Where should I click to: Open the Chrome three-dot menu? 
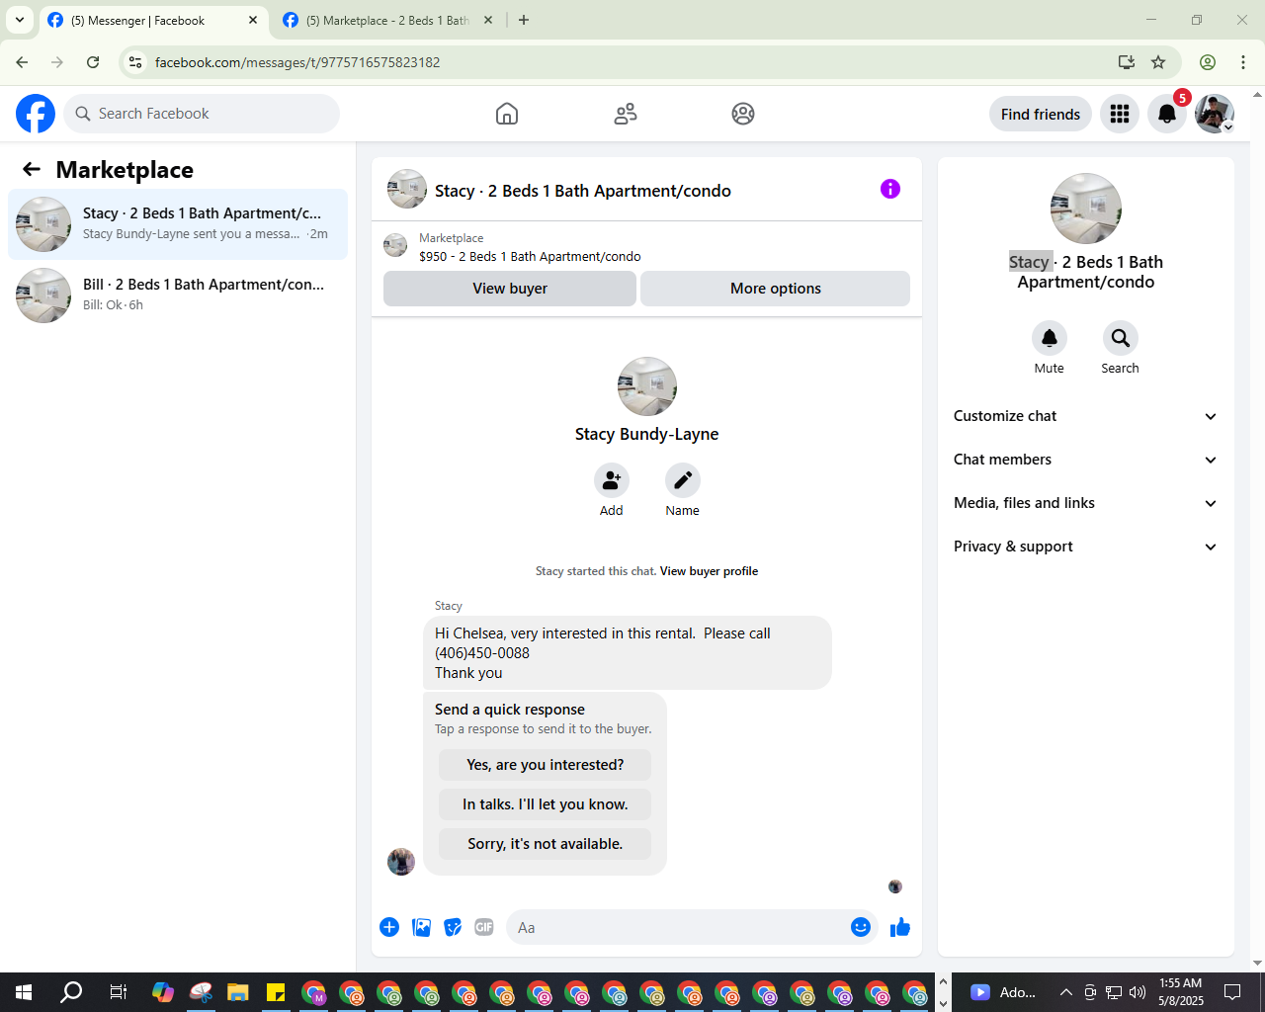click(x=1243, y=62)
